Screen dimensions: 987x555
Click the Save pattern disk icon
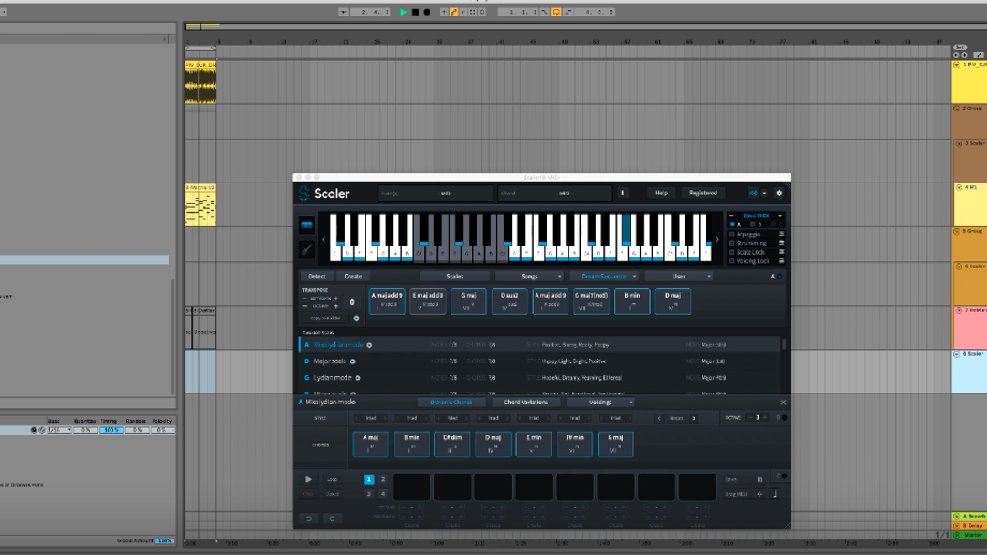coord(759,479)
